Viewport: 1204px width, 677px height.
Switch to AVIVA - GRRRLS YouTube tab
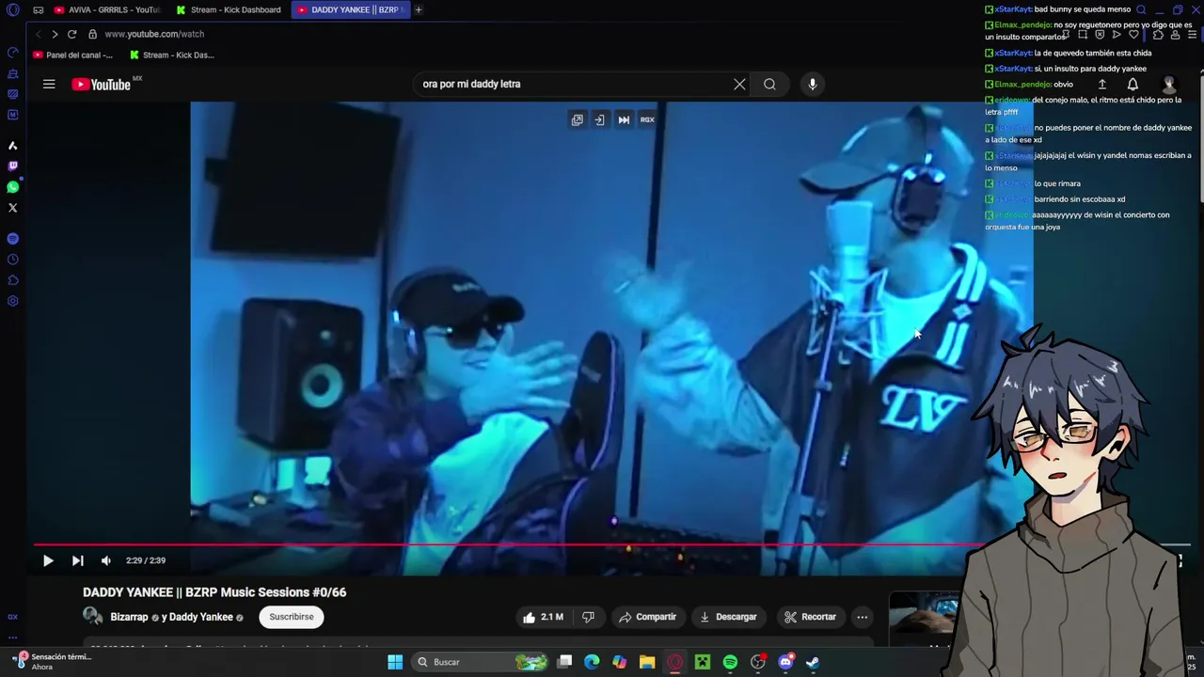[x=107, y=10]
